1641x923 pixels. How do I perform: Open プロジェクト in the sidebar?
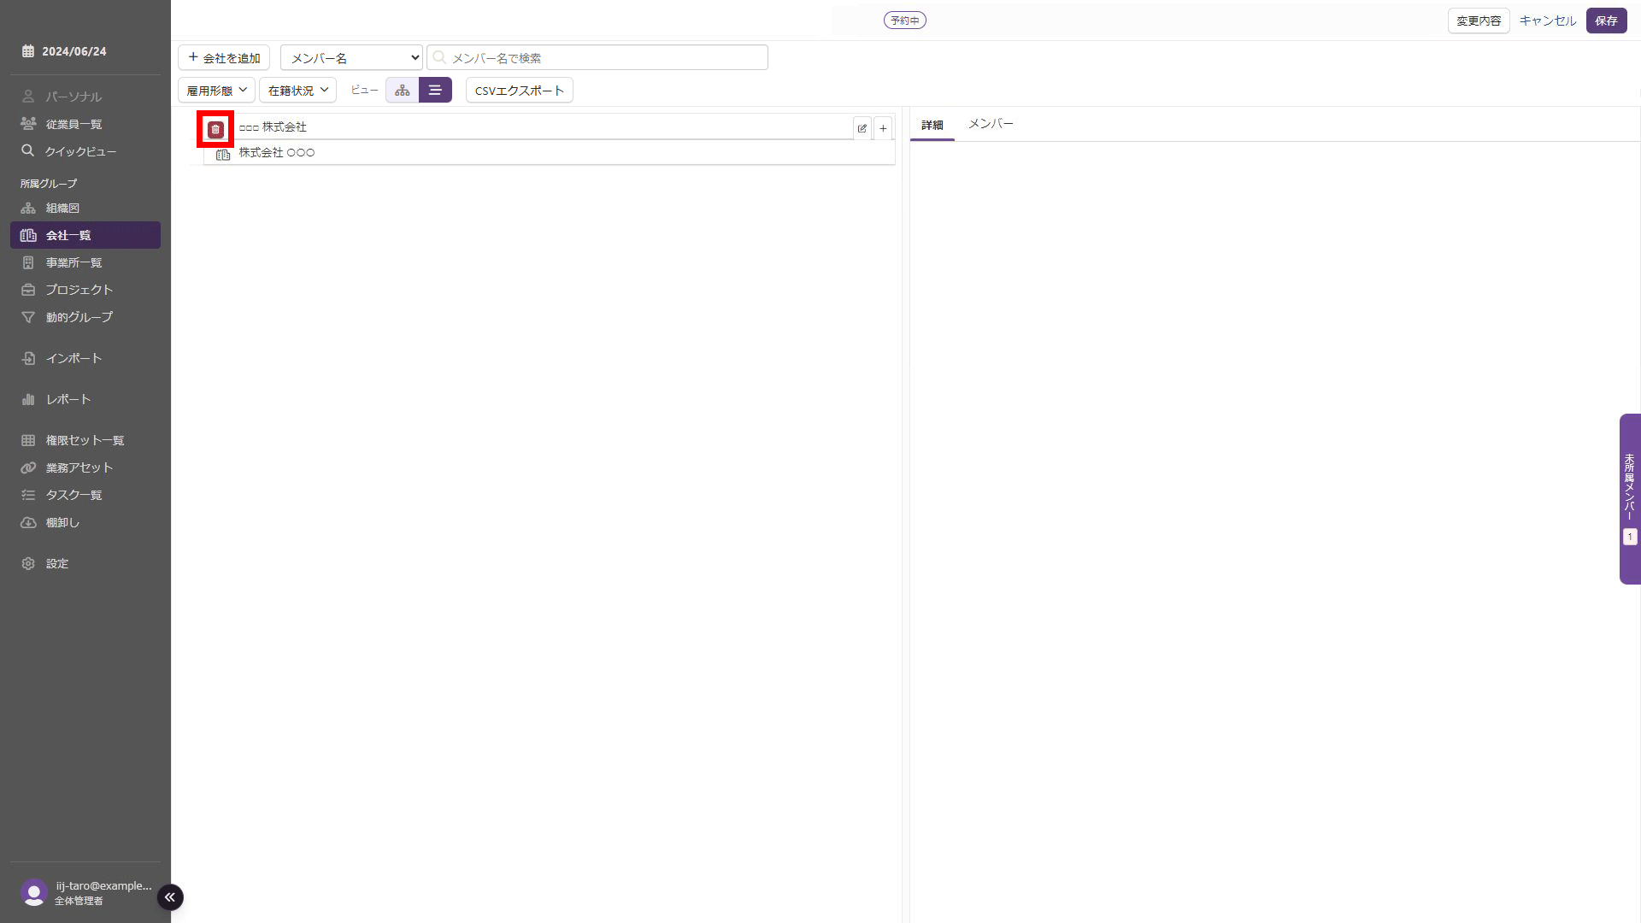click(85, 290)
